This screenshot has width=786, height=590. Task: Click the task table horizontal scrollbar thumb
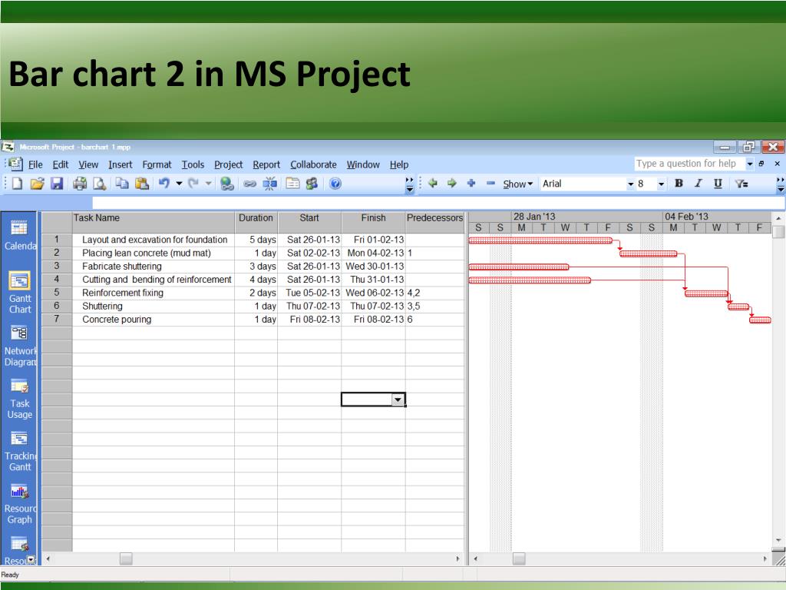pyautogui.click(x=127, y=559)
